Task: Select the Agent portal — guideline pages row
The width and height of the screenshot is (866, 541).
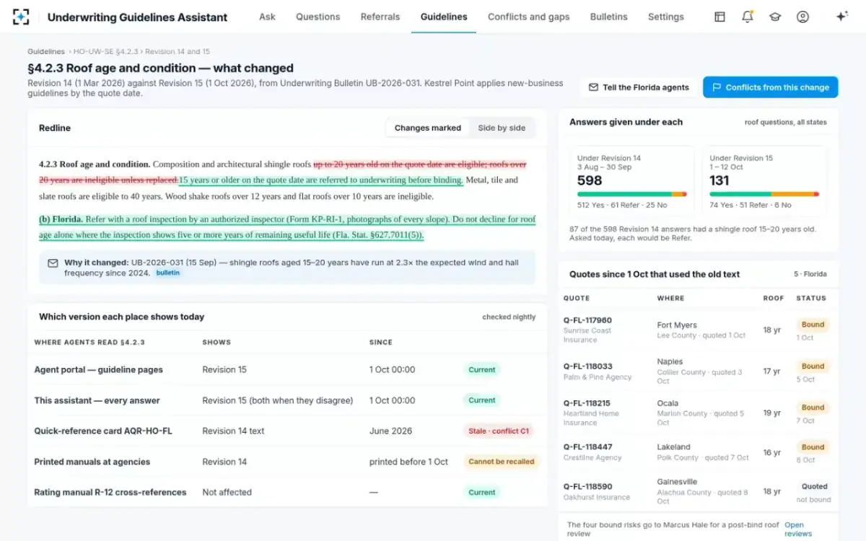Action: [287, 369]
